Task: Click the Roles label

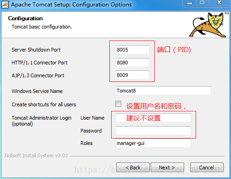Action: pyautogui.click(x=86, y=143)
